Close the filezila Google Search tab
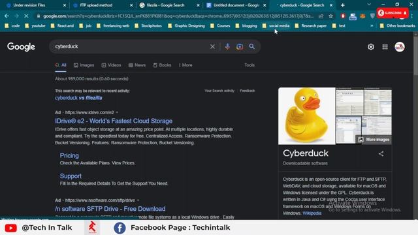Viewport: 418px width, 235px height. coord(198,5)
